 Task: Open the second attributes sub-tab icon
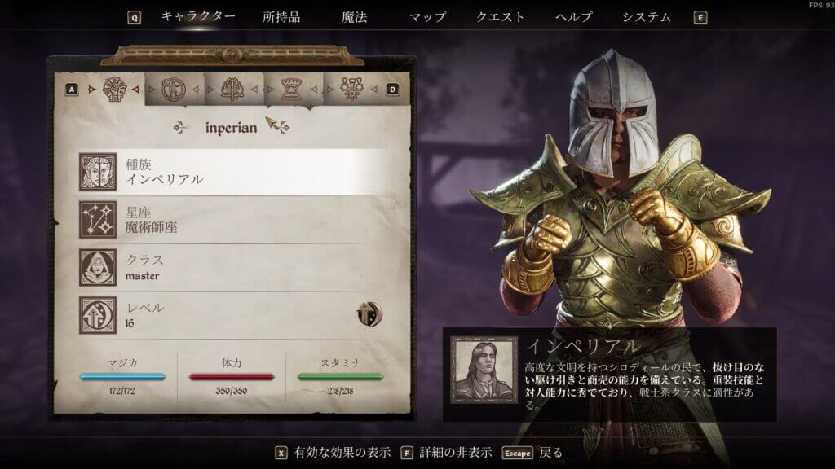pyautogui.click(x=174, y=90)
